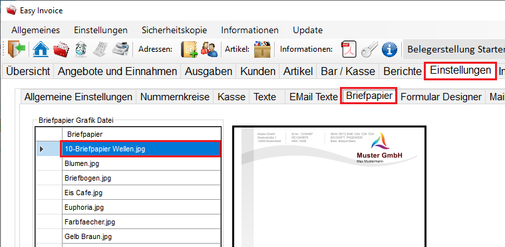Open the Nummernkreise sub-tab
Image resolution: width=505 pixels, height=247 pixels.
tap(175, 97)
